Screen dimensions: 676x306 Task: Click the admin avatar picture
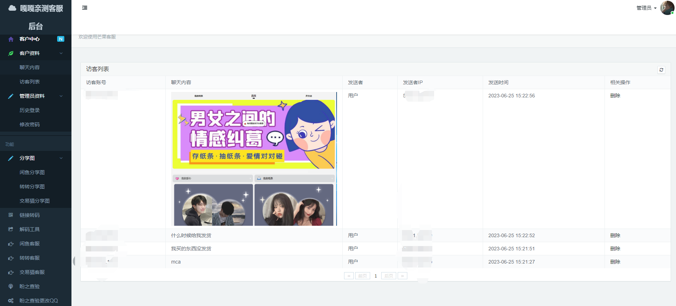667,8
